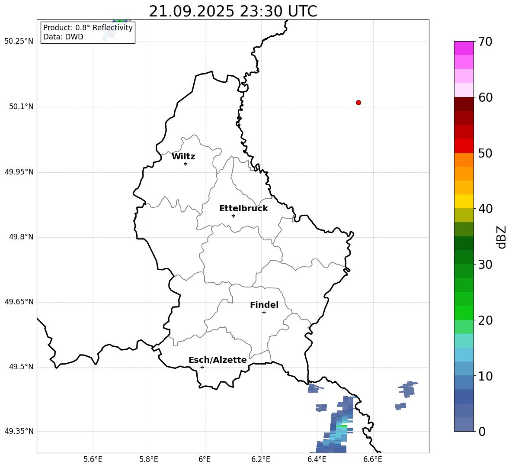Click the 'dBZ' colorbar label
This screenshot has width=512, height=468.
click(x=501, y=237)
